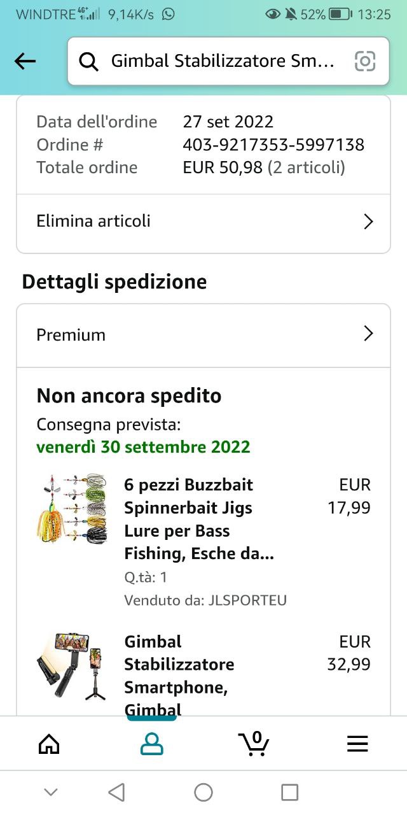Open camera scan search icon
This screenshot has width=407, height=815.
(x=365, y=61)
